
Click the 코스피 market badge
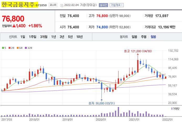coord(53,5)
